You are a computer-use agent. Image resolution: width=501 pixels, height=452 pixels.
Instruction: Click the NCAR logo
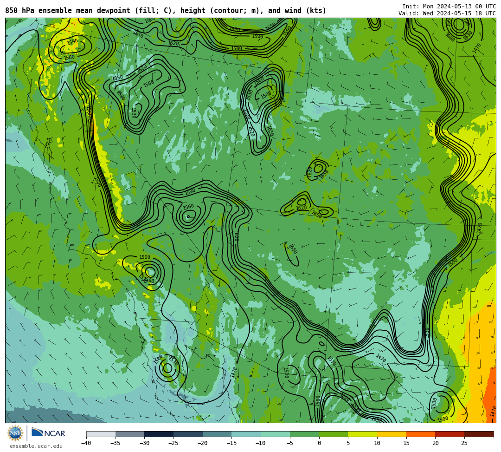48,433
